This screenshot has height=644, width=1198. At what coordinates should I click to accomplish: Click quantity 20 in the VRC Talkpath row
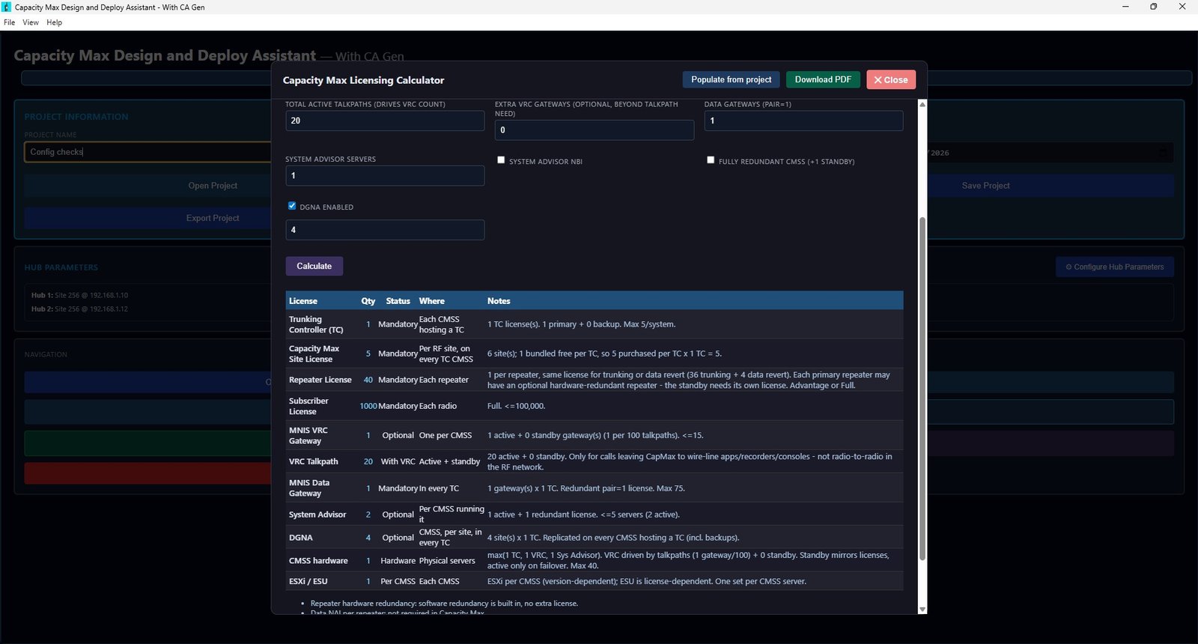368,461
